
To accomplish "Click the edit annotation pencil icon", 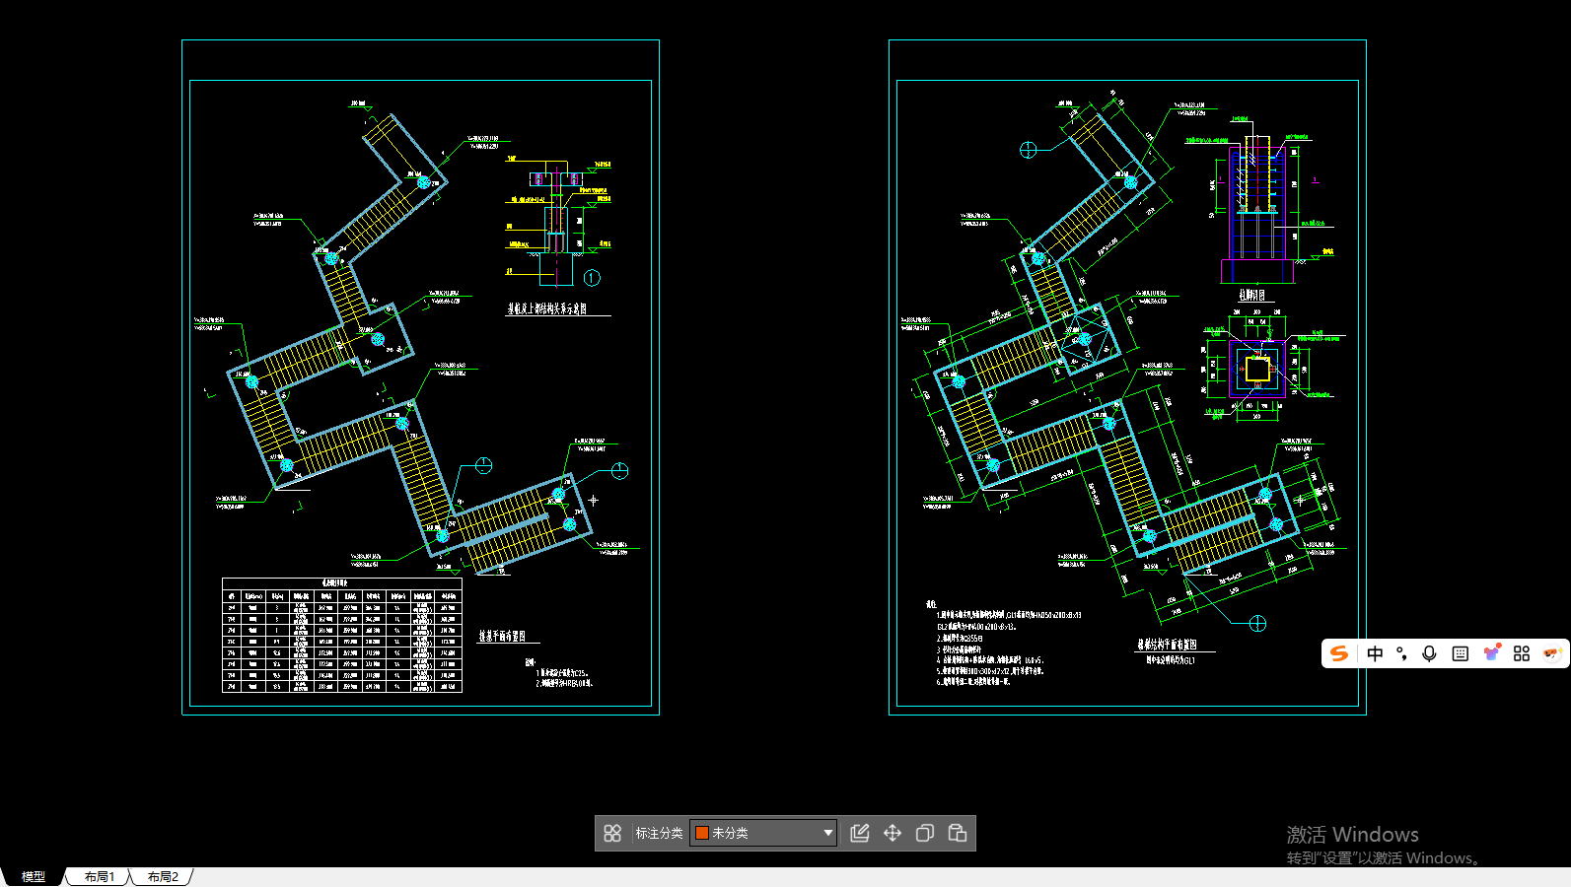I will point(860,833).
